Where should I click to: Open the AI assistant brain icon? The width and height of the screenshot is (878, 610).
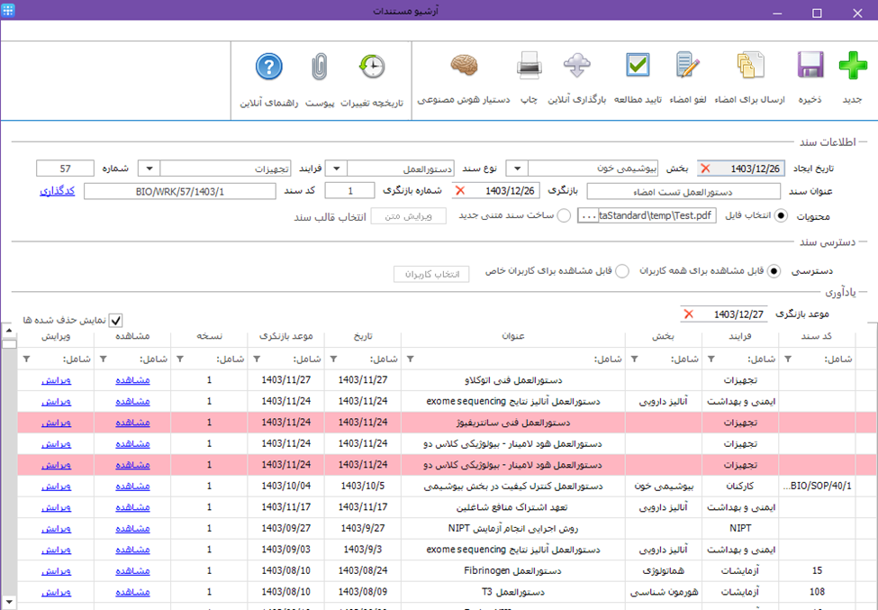pyautogui.click(x=464, y=66)
